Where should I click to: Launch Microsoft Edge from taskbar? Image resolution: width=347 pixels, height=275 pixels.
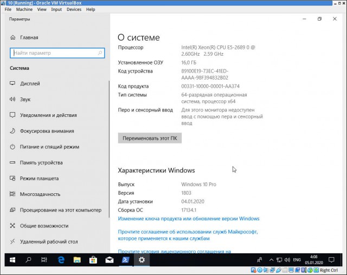coord(61,260)
